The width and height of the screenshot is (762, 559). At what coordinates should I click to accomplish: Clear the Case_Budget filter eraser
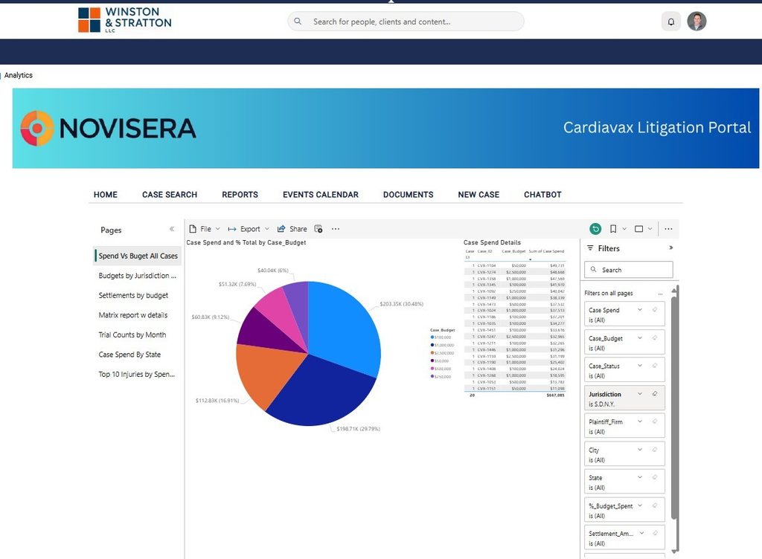point(655,337)
